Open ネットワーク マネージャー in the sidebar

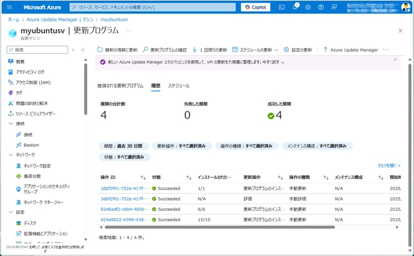tap(40, 202)
